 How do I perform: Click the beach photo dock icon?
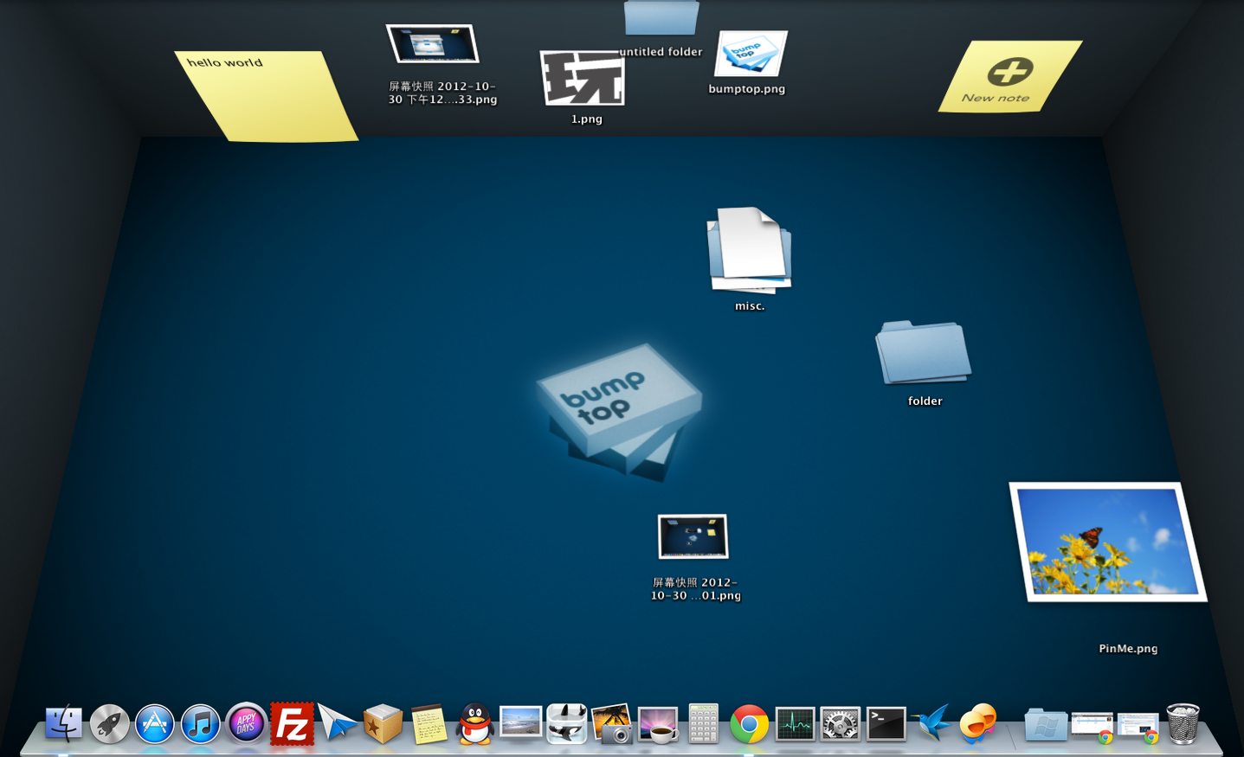coord(521,722)
